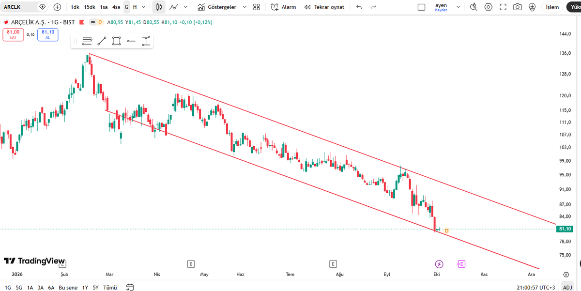Viewport: 581px width, 291px height.
Task: Select the price range measure tool
Action: (146, 41)
